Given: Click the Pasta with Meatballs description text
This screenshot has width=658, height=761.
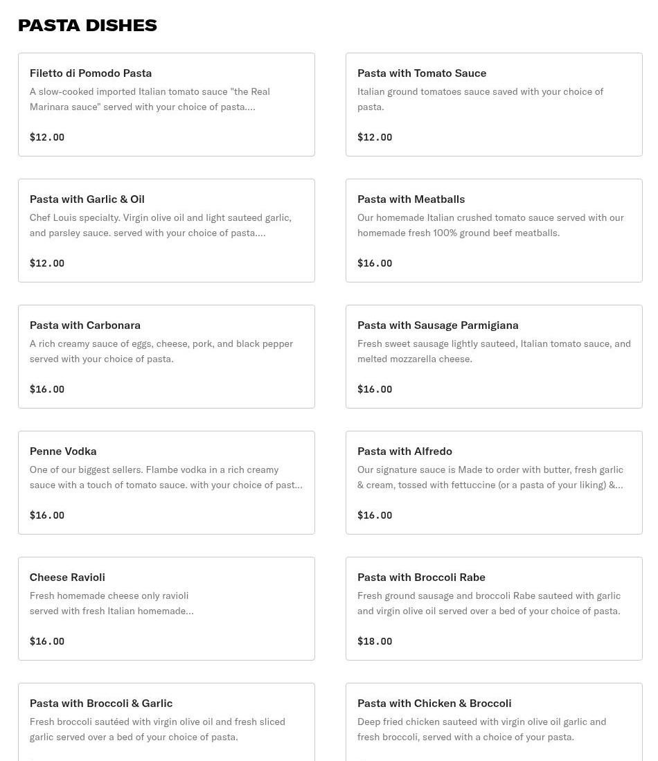Looking at the screenshot, I should pos(490,225).
